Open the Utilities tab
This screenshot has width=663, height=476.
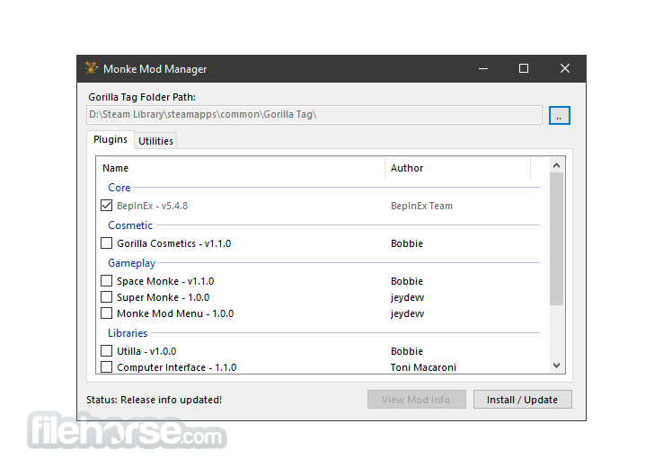pyautogui.click(x=155, y=141)
